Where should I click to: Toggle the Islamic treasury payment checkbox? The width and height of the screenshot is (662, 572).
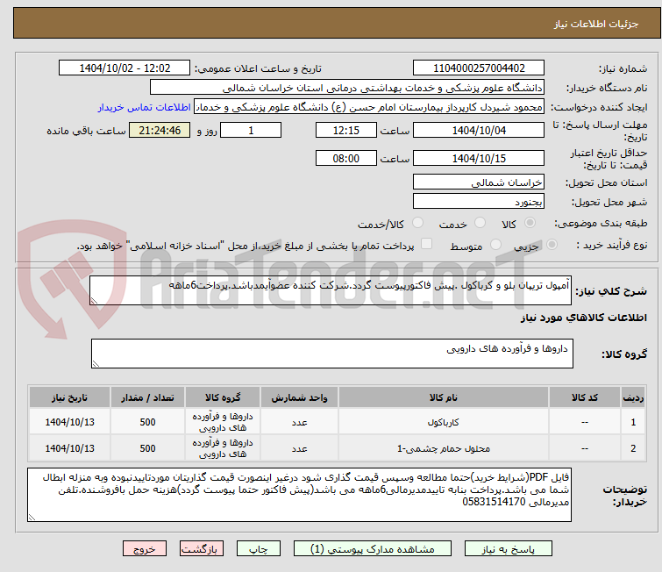(x=426, y=244)
